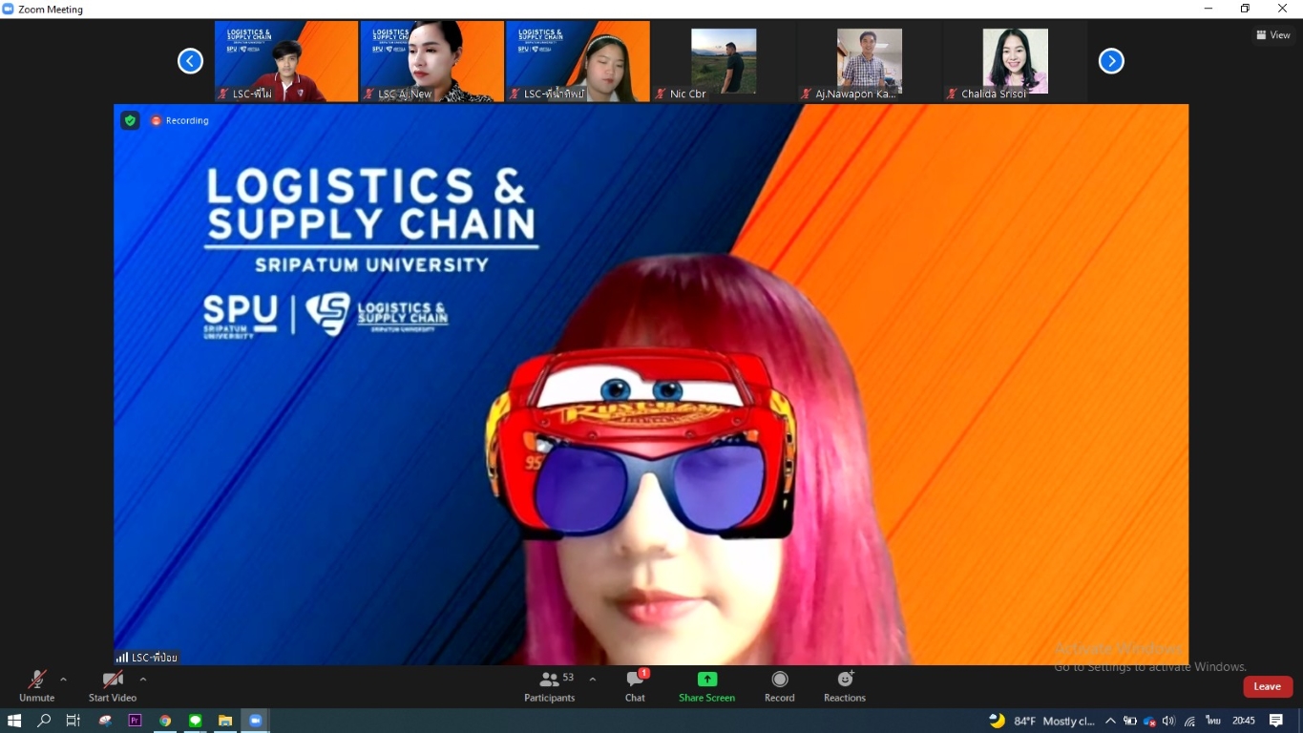1303x733 pixels.
Task: Select the LSC Aj.New participant thumbnail
Action: [x=431, y=61]
